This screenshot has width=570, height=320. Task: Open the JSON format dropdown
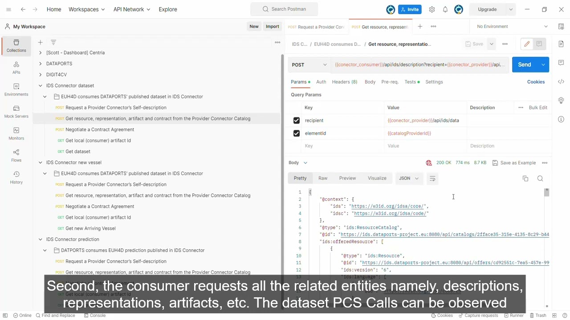coord(409,178)
